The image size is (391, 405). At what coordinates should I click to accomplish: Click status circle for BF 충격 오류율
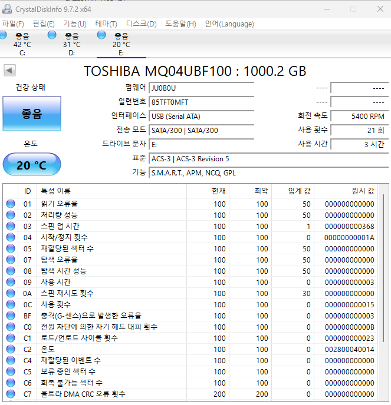11,316
